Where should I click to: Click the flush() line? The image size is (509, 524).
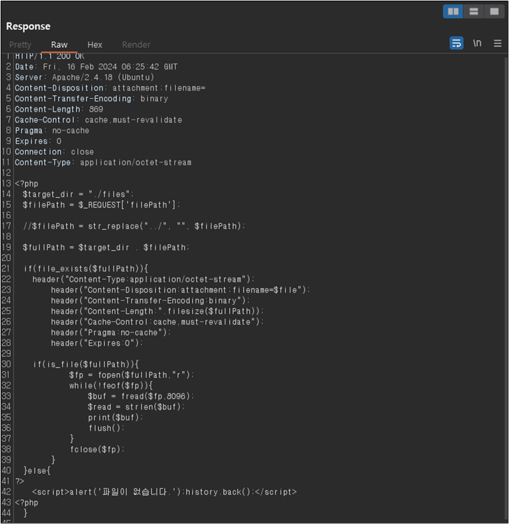106,428
